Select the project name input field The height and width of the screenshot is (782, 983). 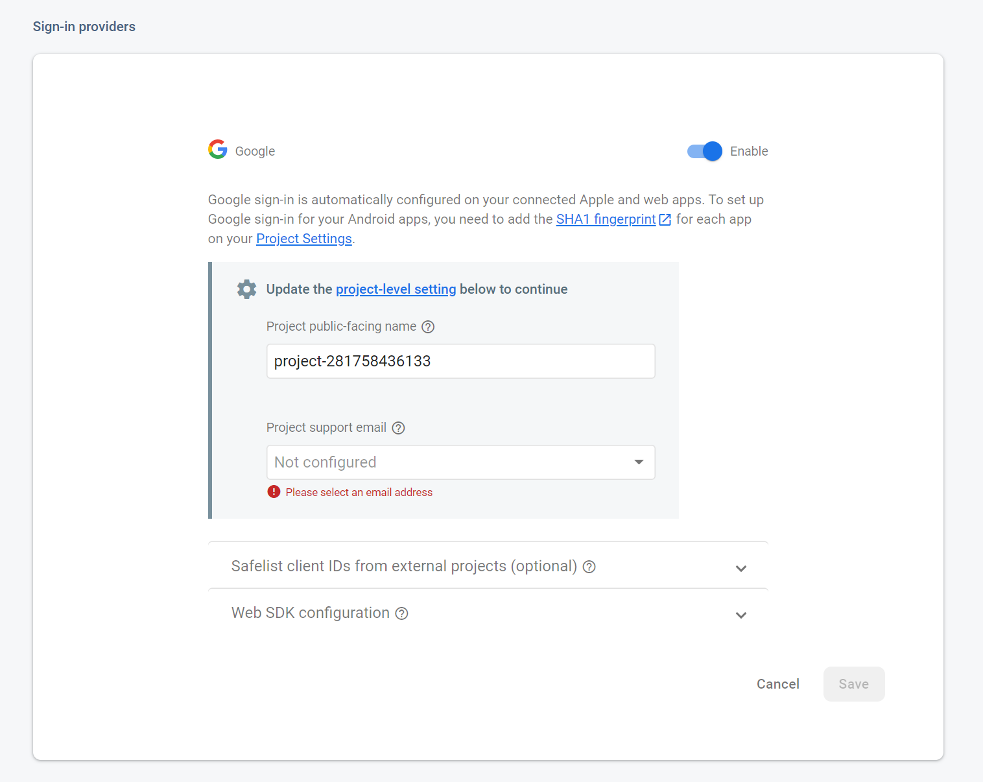(460, 361)
